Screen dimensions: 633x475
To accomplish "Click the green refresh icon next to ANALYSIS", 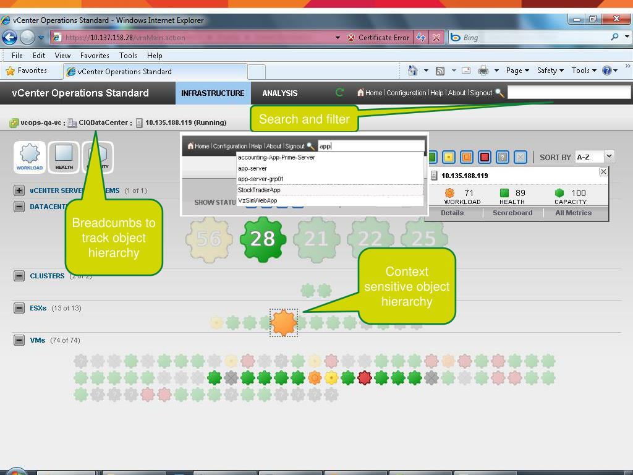I will coord(339,93).
